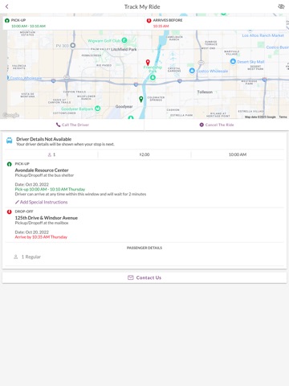Select Goodyear Ballpark marker on the map

point(98,109)
